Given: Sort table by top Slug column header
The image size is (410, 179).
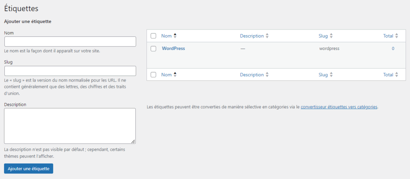Looking at the screenshot, I should pyautogui.click(x=323, y=36).
